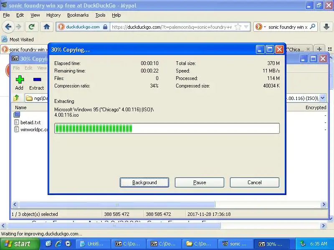Select winworldpc text file in 7-Zip list

tap(31, 130)
